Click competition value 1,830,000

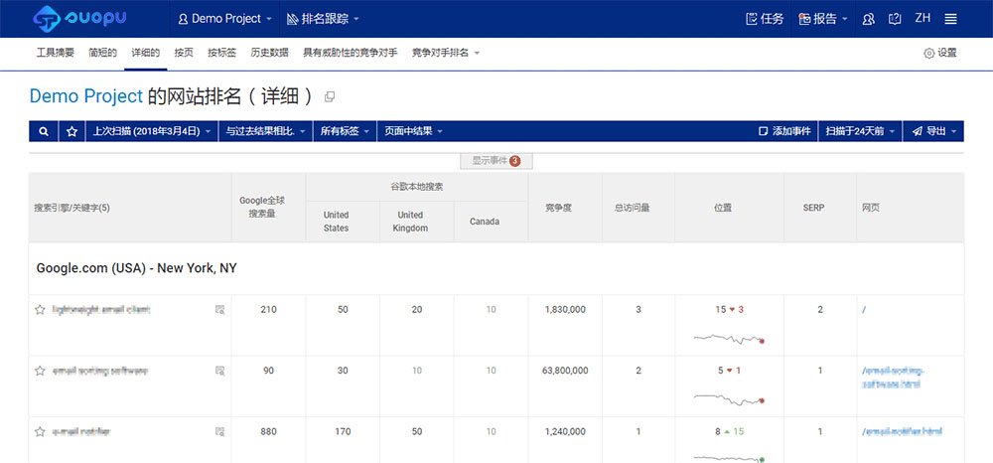tap(565, 310)
